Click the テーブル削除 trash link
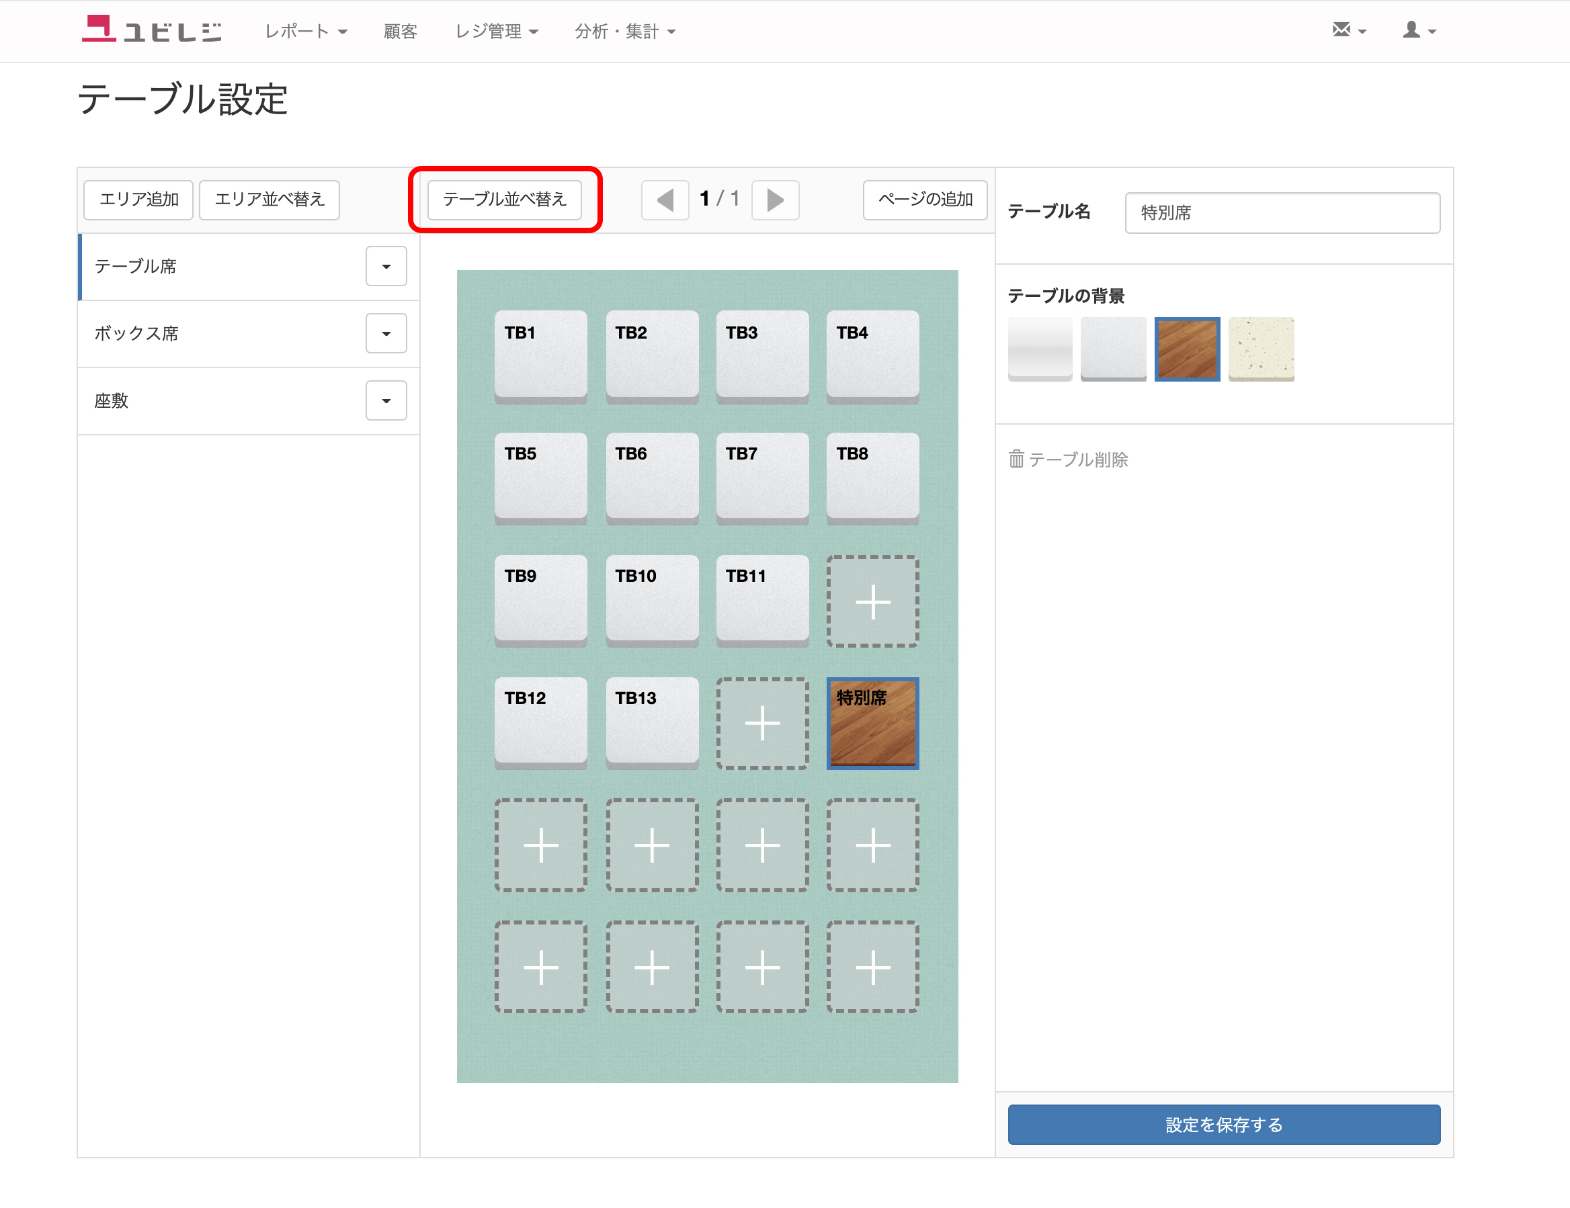The width and height of the screenshot is (1570, 1208). click(x=1068, y=458)
